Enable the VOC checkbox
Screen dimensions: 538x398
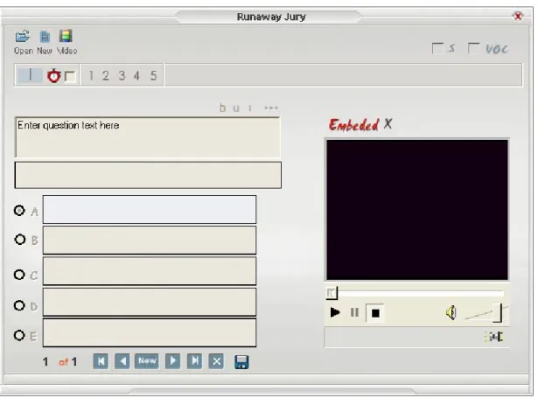(x=473, y=48)
